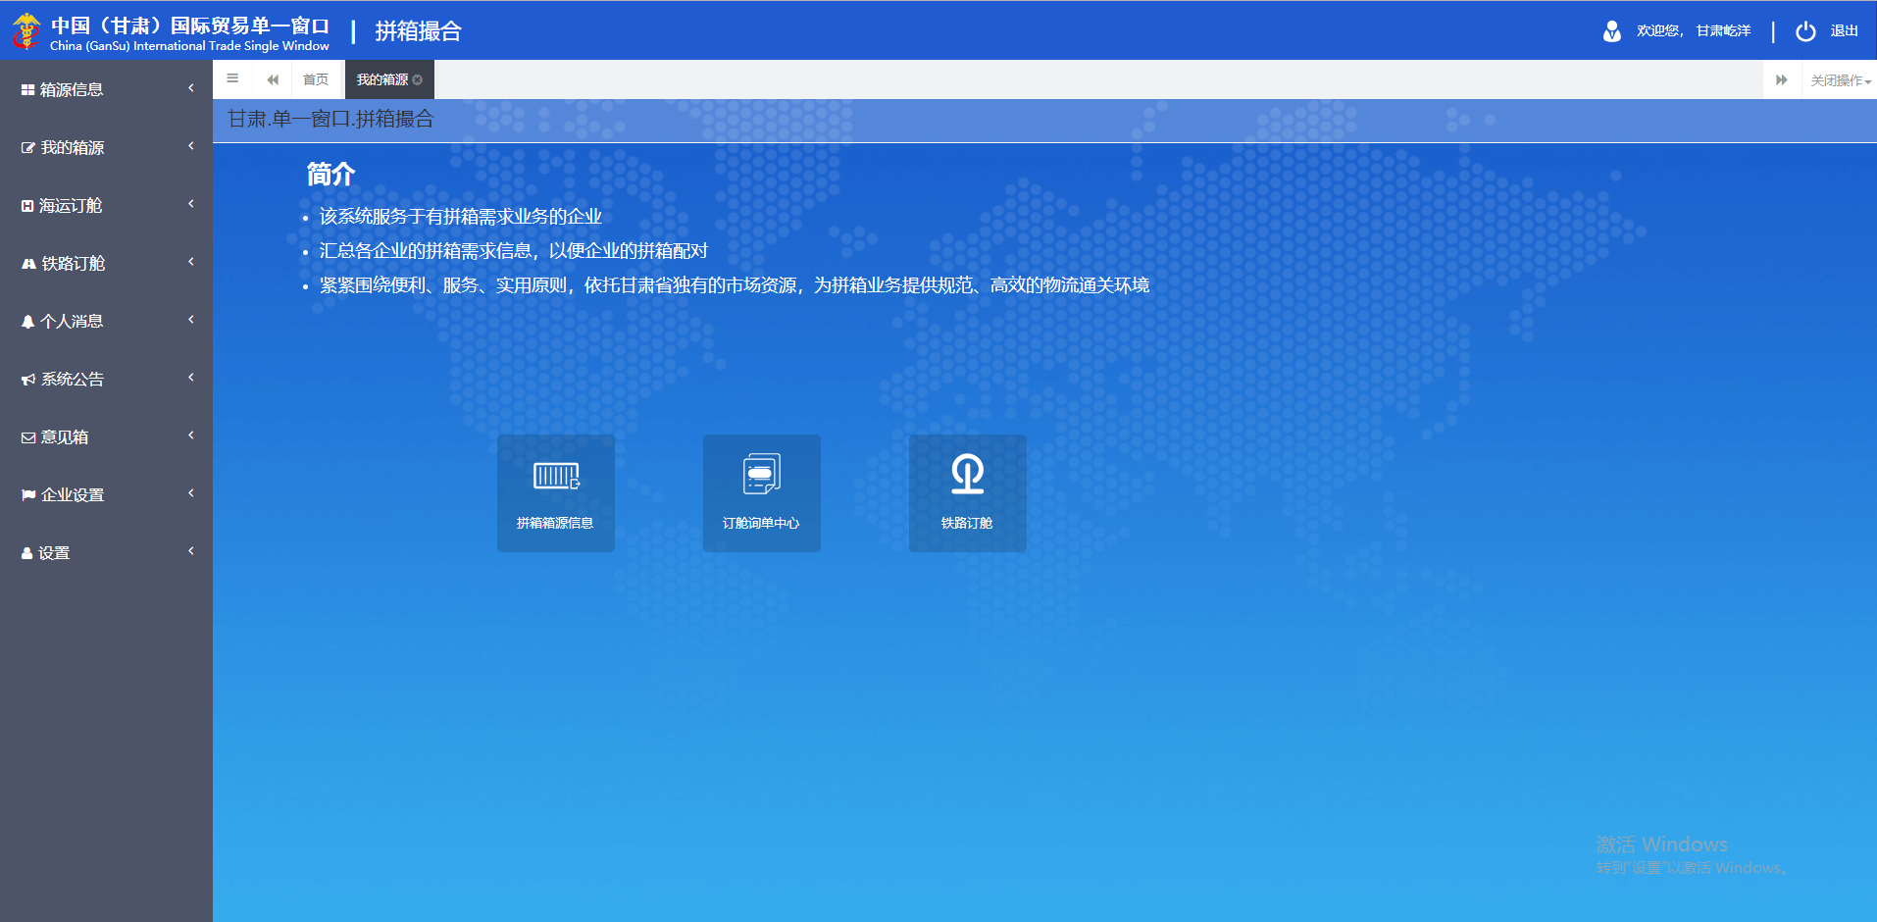Click the user avatar icon in header
Screen dimensions: 1877x922
point(1611,31)
